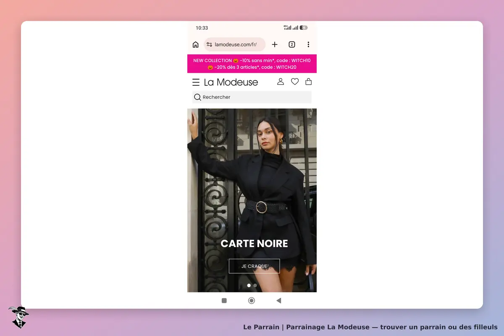Screen dimensions: 504x336
Task: Tap the magnifier search icon
Action: pos(197,97)
